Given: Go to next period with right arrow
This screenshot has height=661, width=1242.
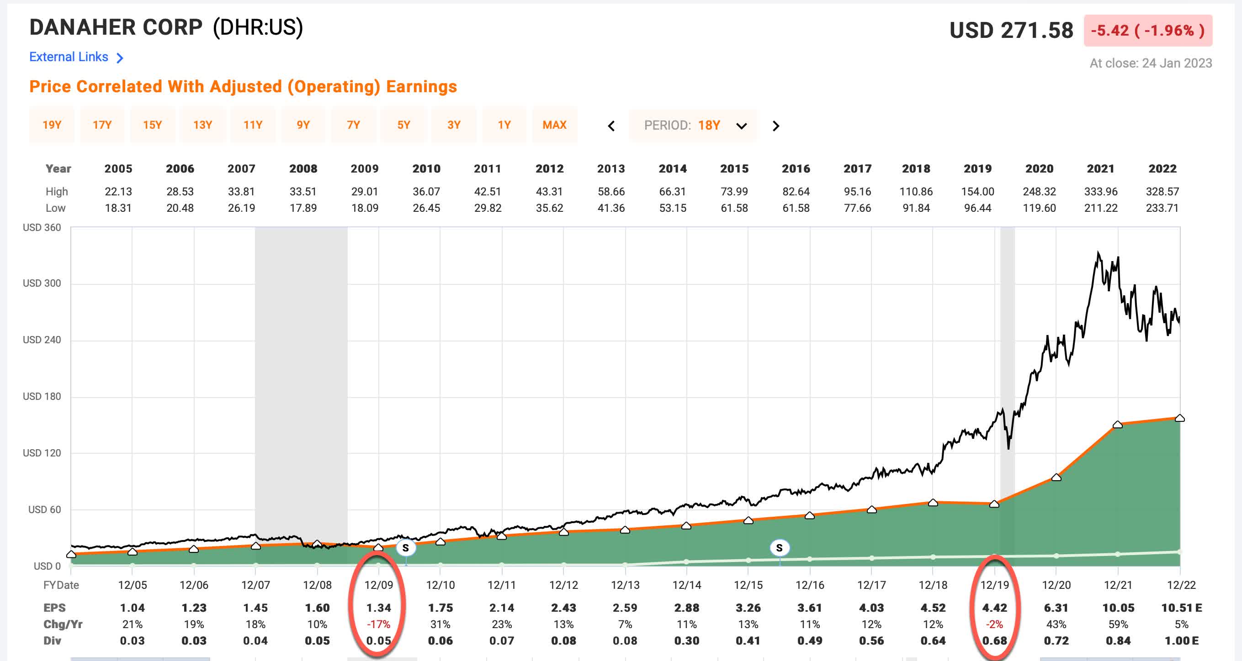Looking at the screenshot, I should tap(776, 126).
